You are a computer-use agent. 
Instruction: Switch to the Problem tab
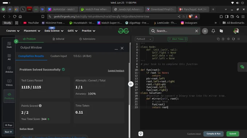click(x=29, y=39)
